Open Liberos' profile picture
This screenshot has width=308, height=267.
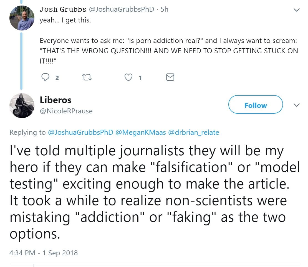point(22,106)
